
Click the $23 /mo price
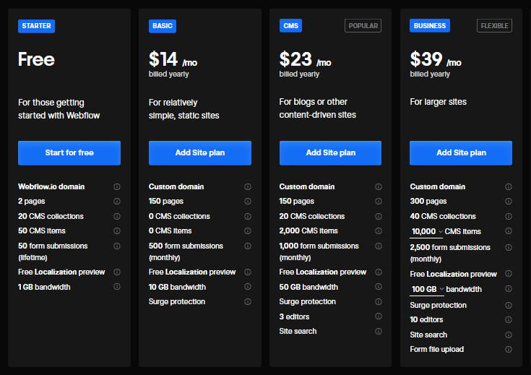(305, 59)
